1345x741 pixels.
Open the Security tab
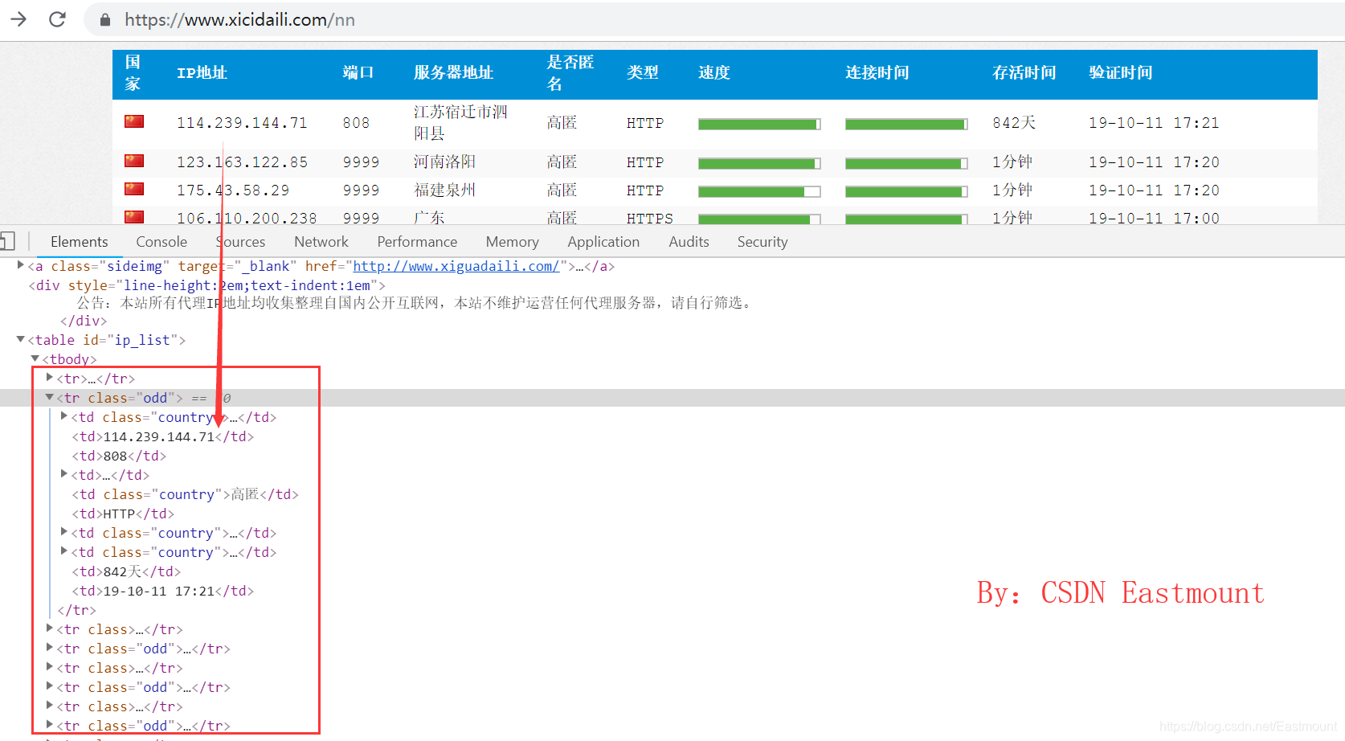click(x=762, y=242)
